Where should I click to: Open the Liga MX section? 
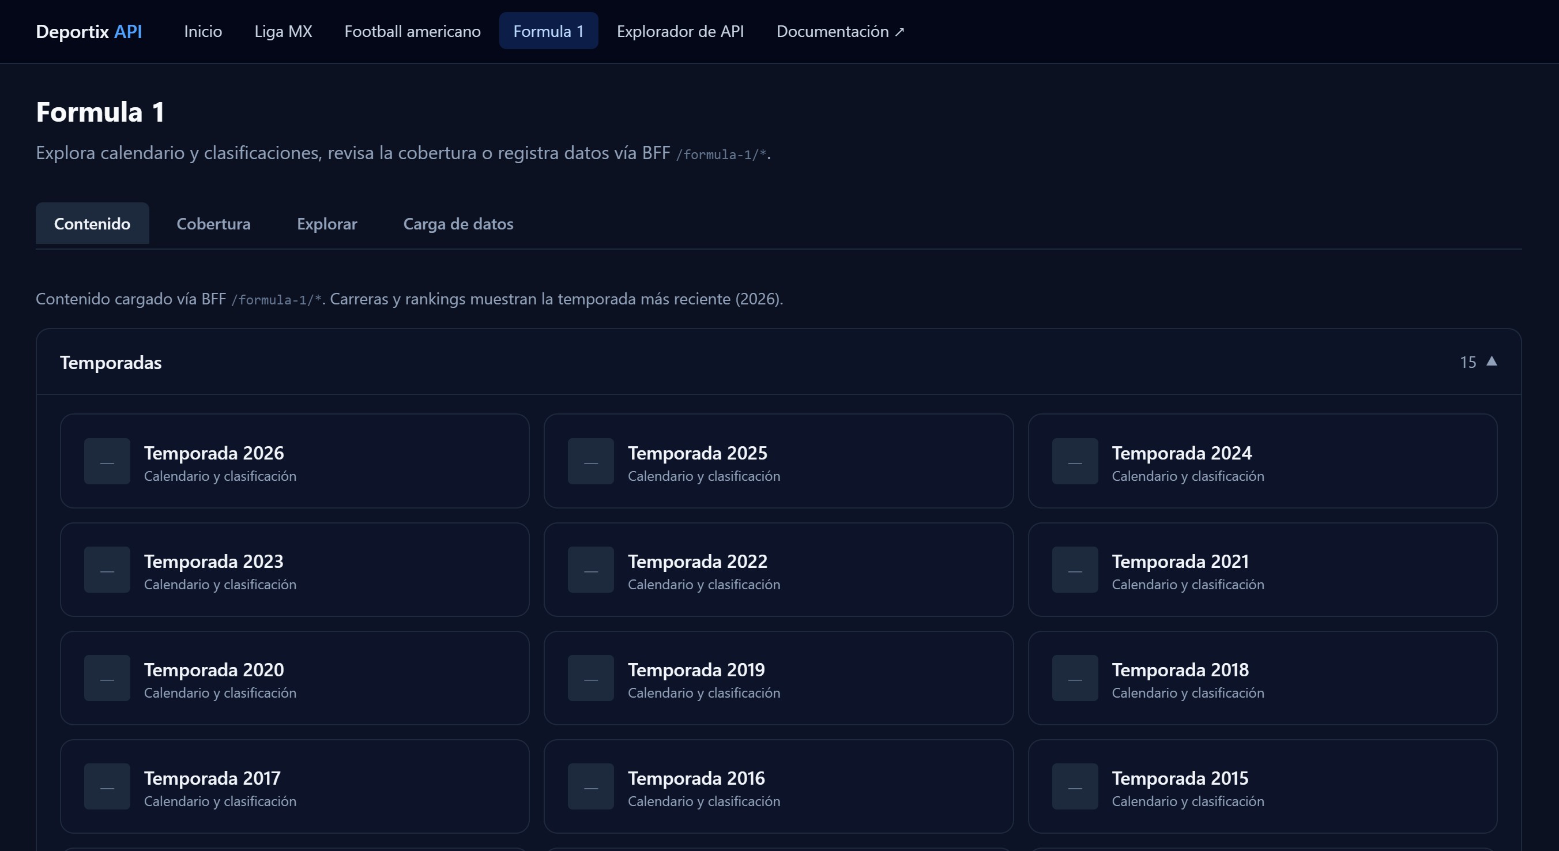point(283,31)
